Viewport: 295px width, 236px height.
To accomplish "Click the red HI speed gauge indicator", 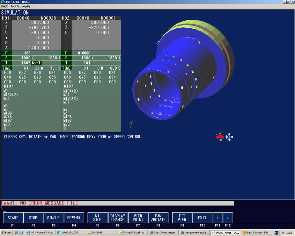I will point(220,137).
